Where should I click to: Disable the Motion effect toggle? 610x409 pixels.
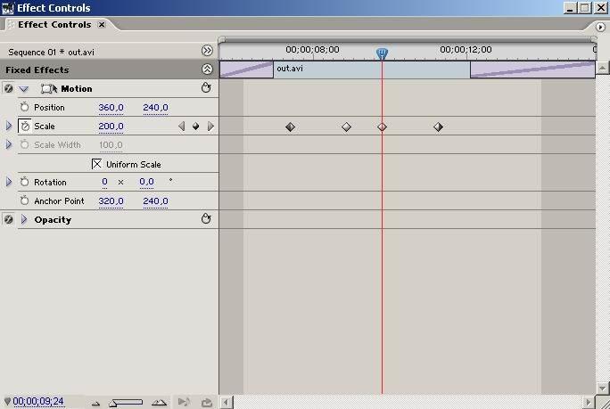click(x=8, y=88)
